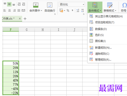Screen dimensions: 127x96
Task: Select 管理规则(R)... in menu
Action: 107,60
